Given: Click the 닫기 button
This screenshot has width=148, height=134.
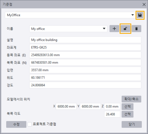Looking at the screenshot, I should click(x=132, y=124).
